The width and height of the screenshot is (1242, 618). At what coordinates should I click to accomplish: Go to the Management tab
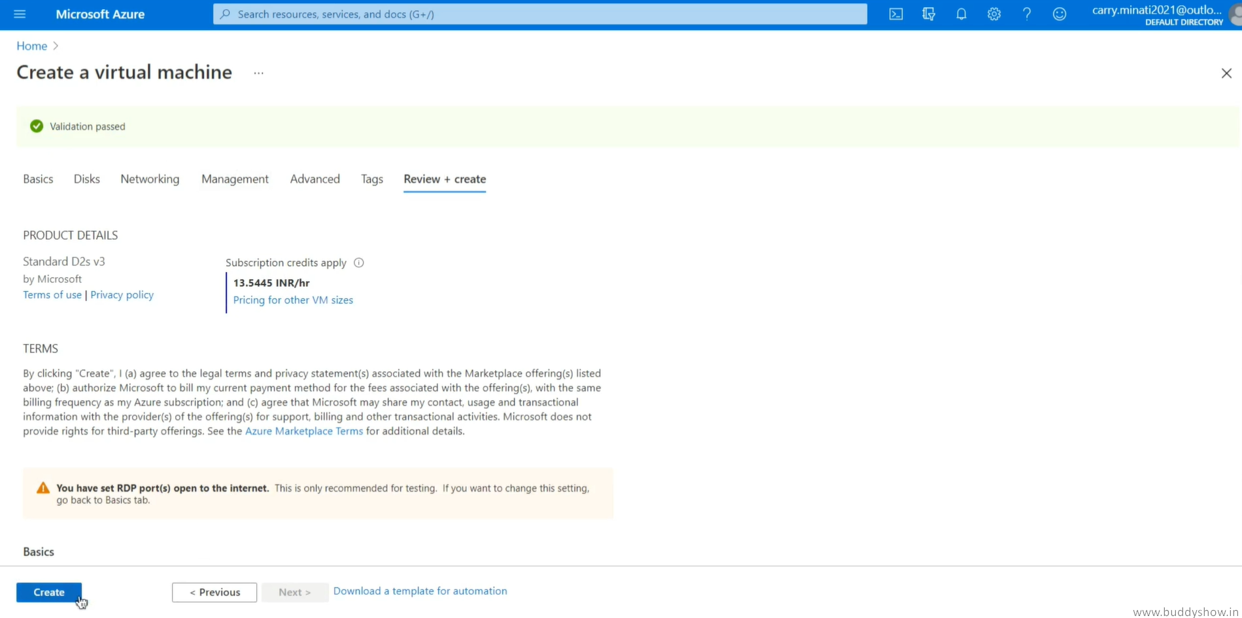235,179
